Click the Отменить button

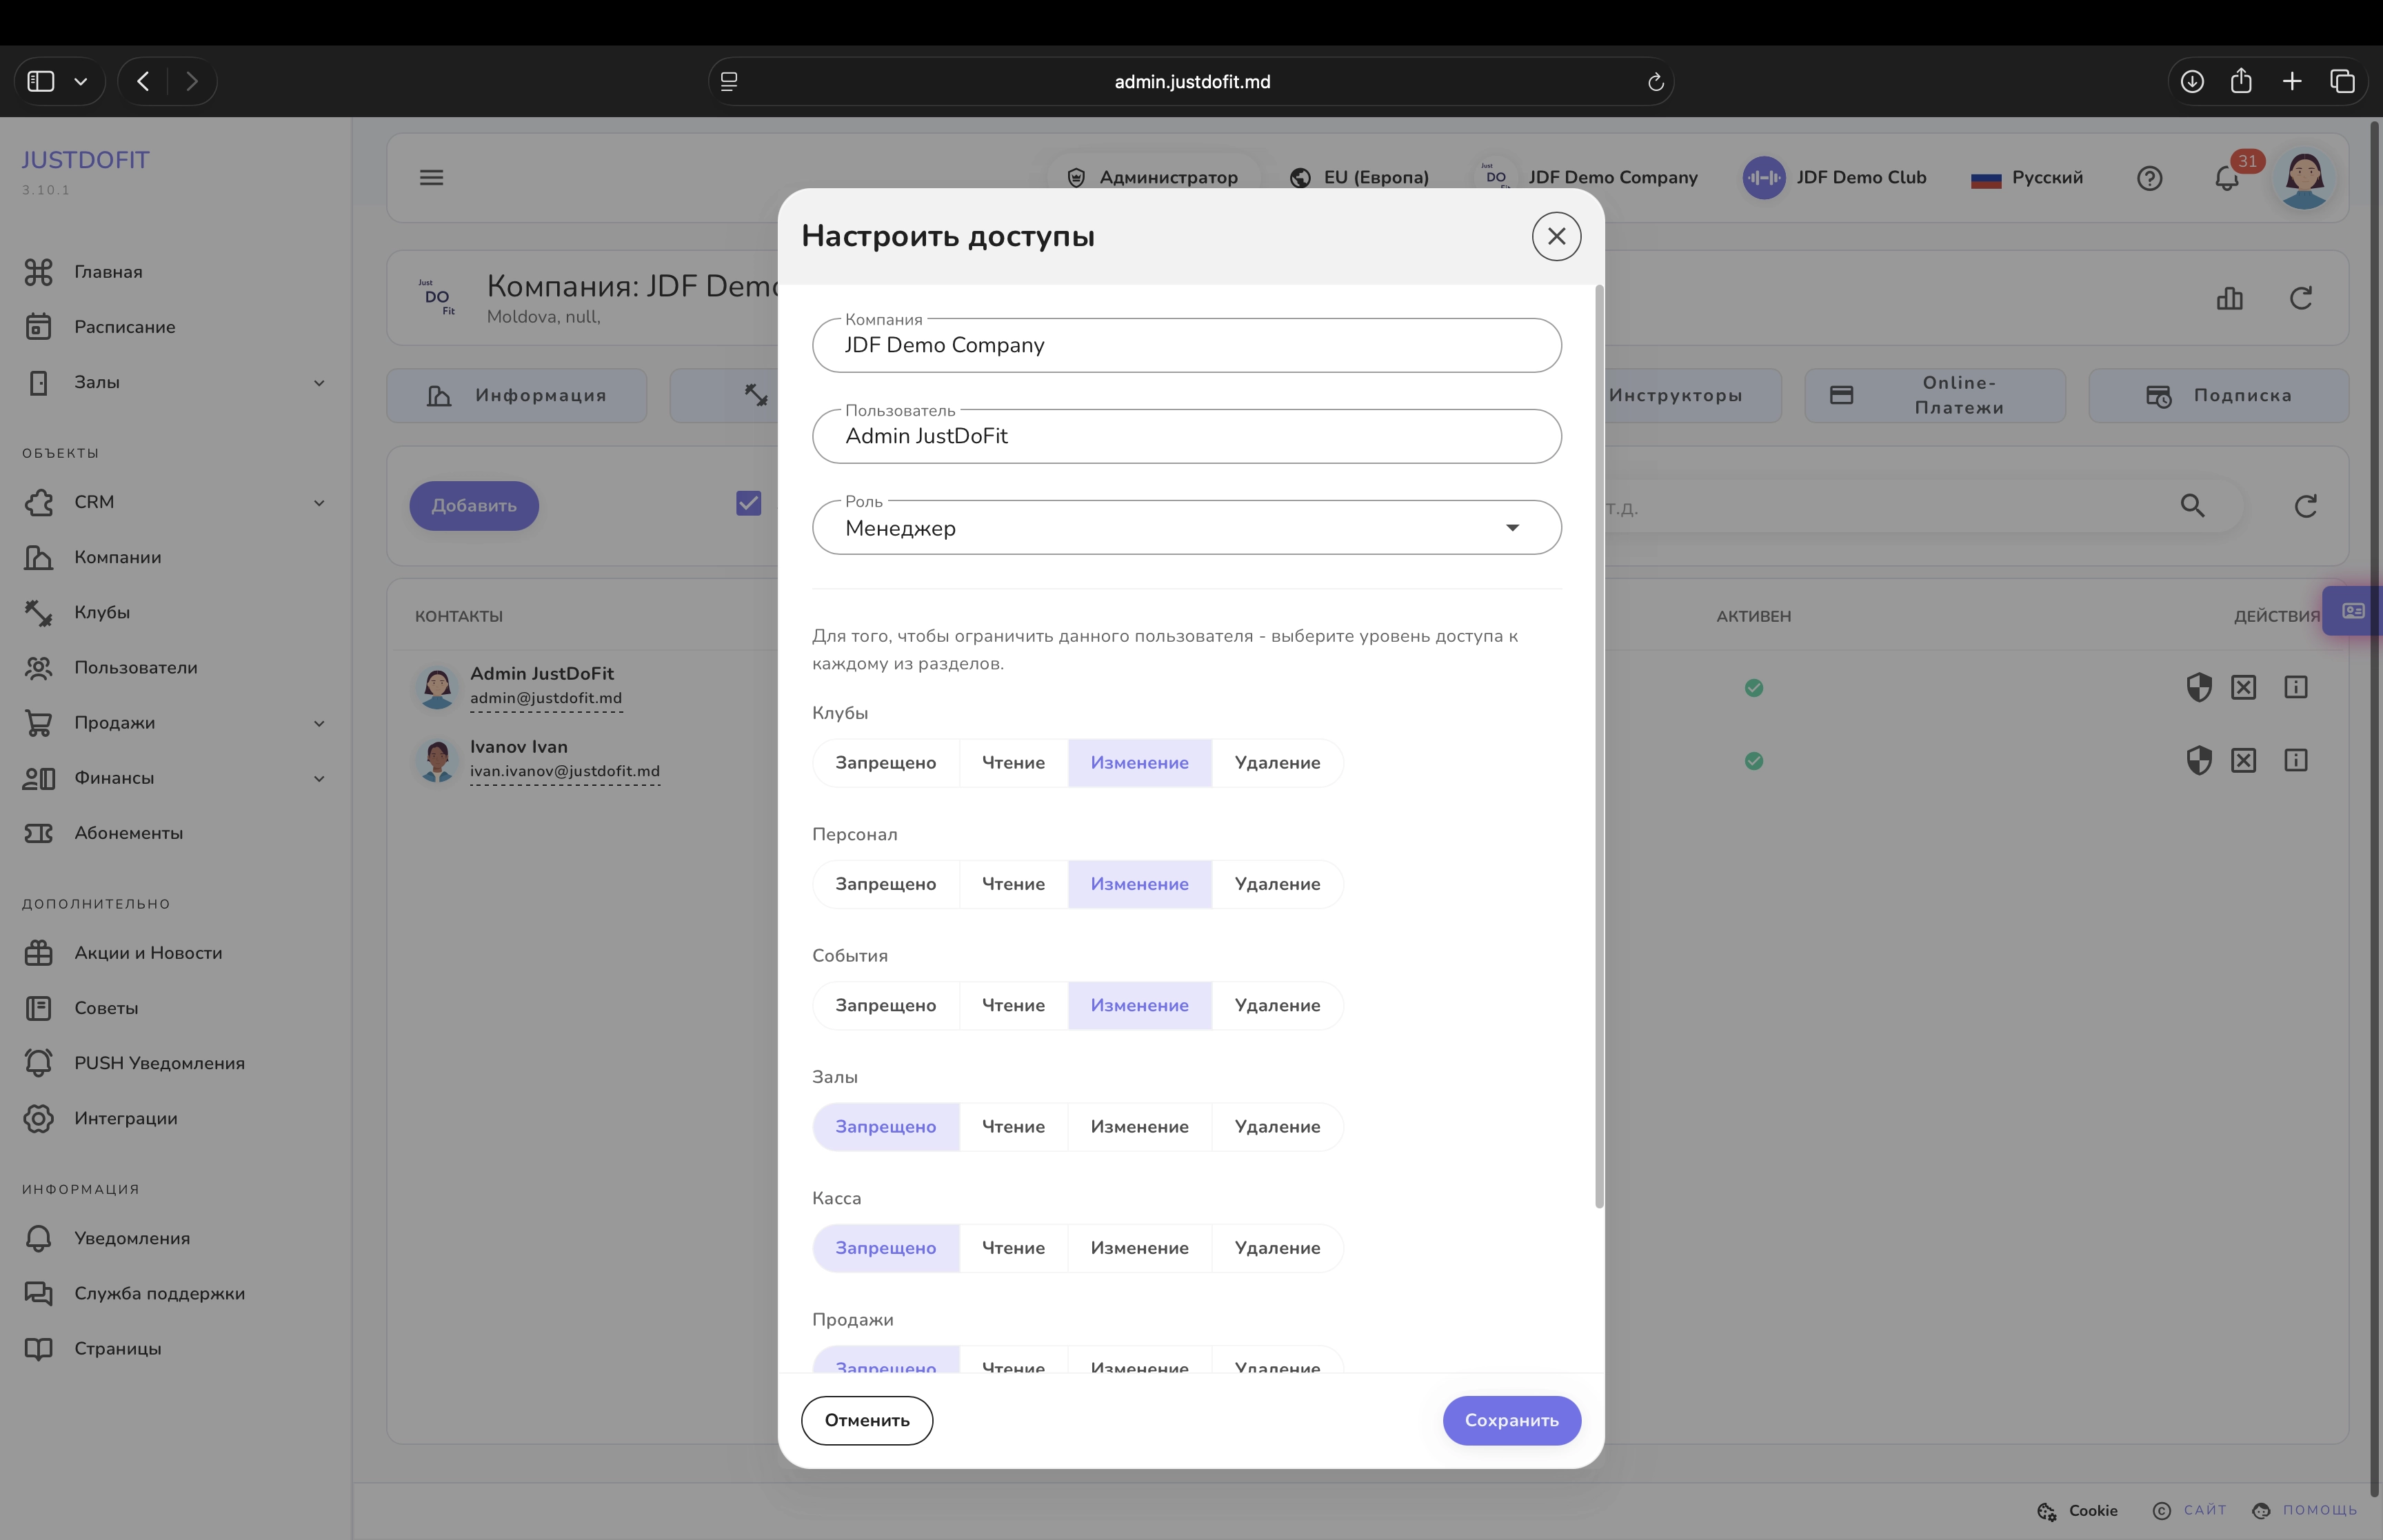[867, 1420]
